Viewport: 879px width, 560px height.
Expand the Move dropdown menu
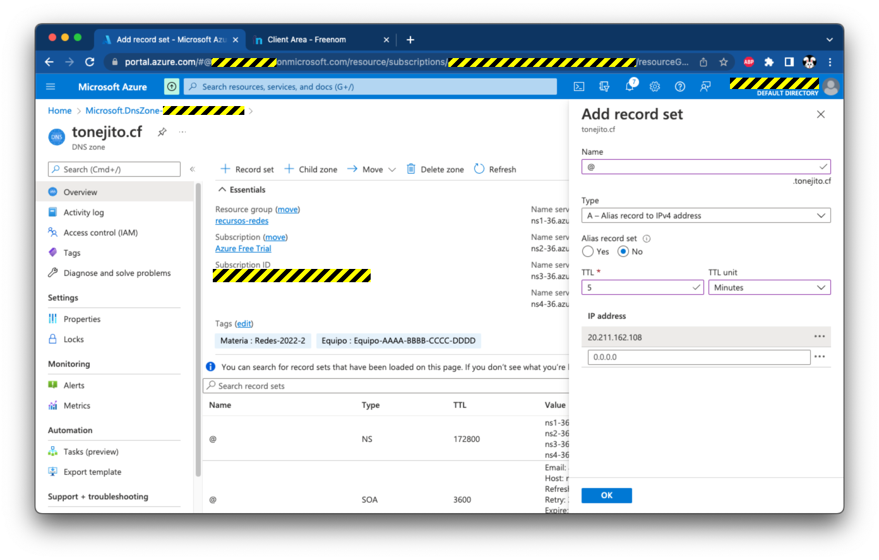392,170
